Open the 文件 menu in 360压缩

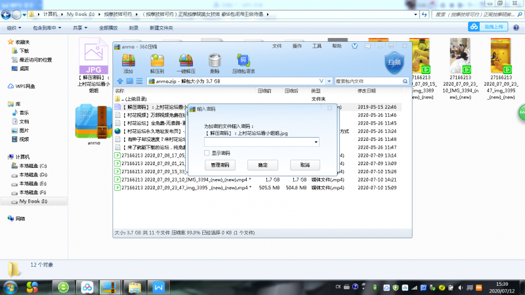click(277, 46)
